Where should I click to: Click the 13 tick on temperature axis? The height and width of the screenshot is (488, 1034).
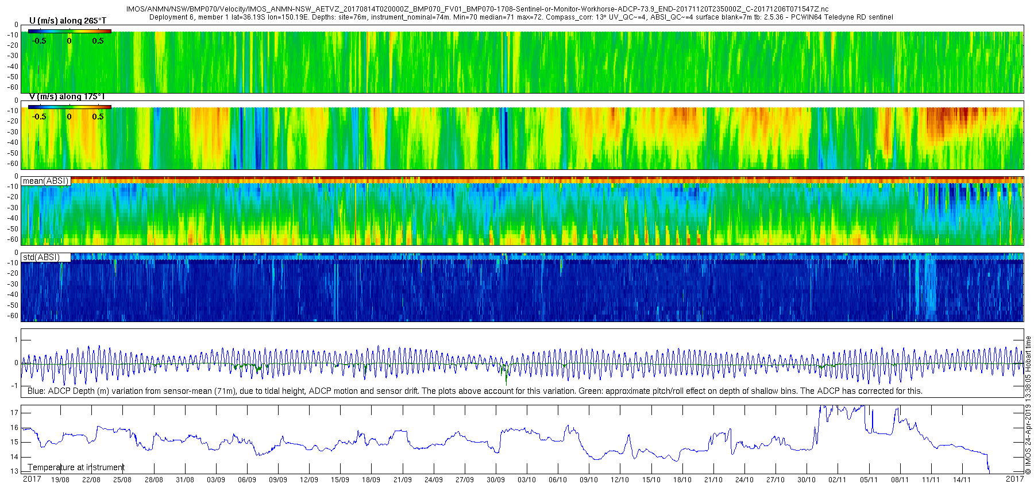click(14, 472)
